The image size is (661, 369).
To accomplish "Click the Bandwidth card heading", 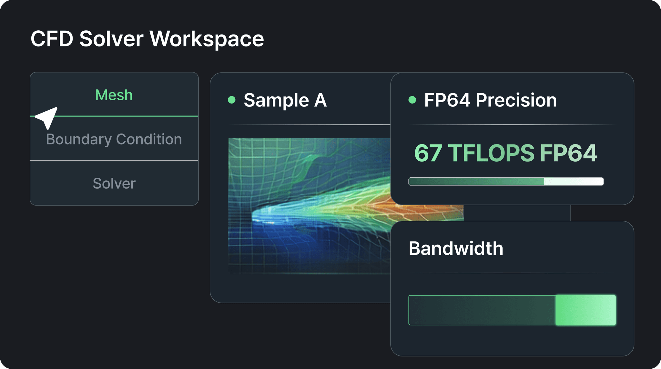I will pyautogui.click(x=456, y=248).
